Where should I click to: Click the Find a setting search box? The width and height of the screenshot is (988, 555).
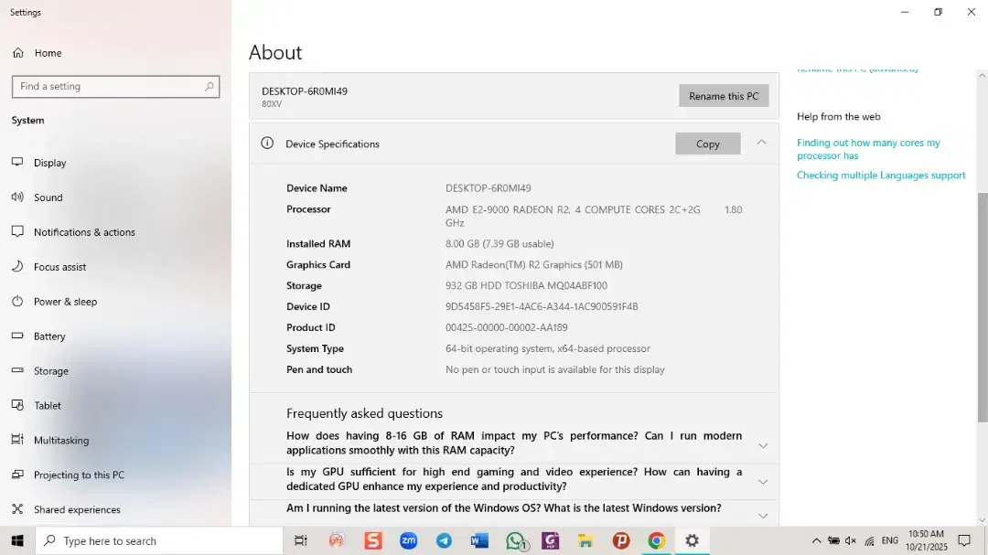pos(108,87)
